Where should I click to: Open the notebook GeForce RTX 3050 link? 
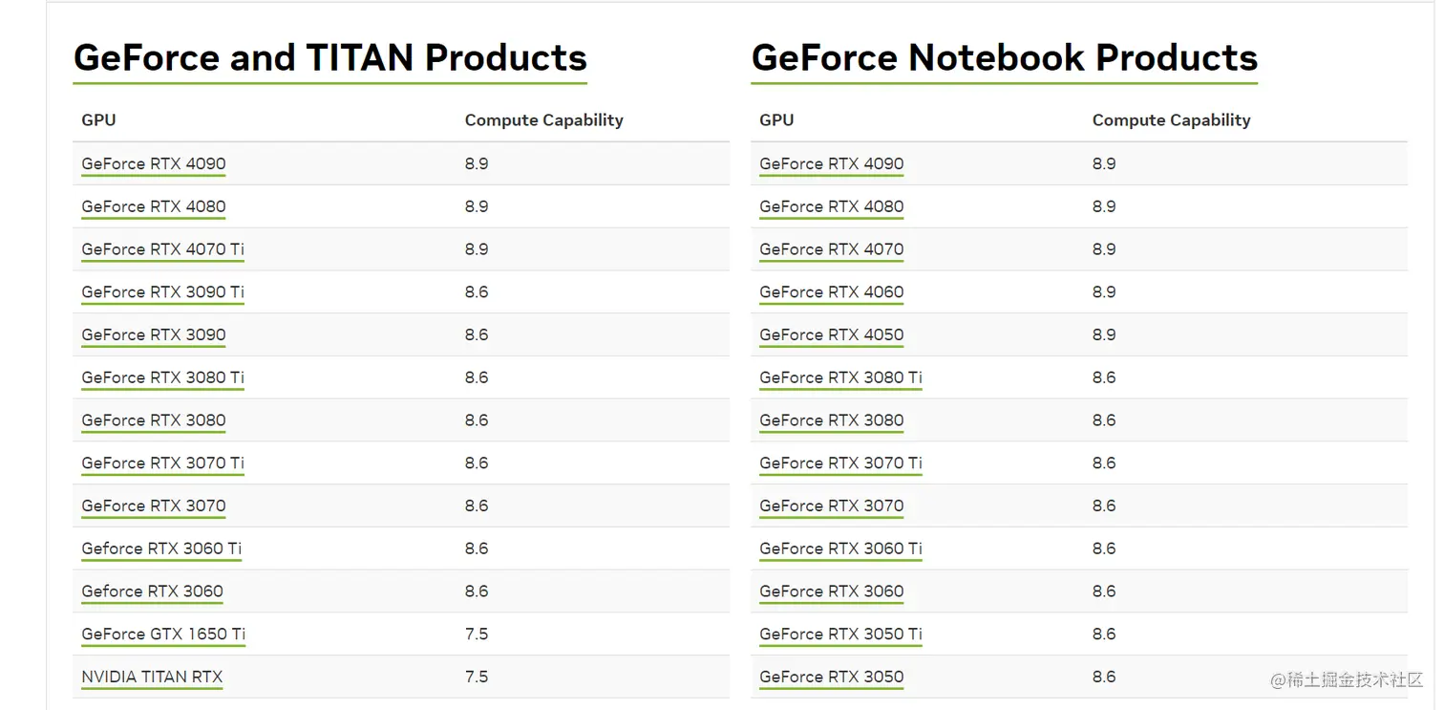(x=831, y=678)
